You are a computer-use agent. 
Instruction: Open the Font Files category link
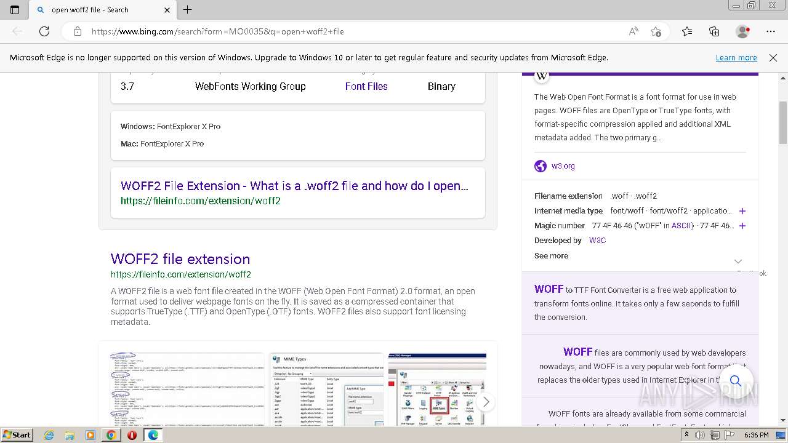366,86
